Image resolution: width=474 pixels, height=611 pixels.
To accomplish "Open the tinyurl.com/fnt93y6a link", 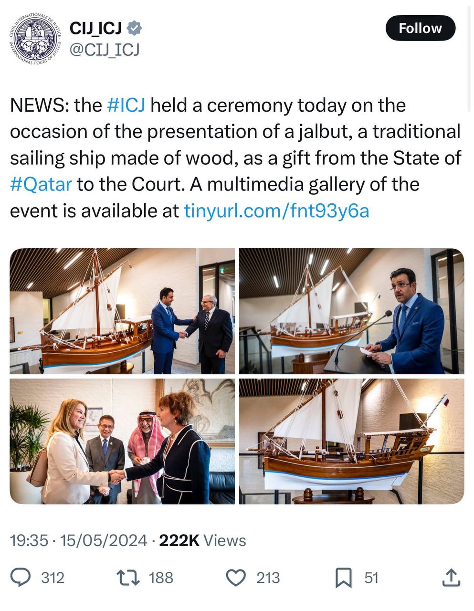I will tap(276, 211).
